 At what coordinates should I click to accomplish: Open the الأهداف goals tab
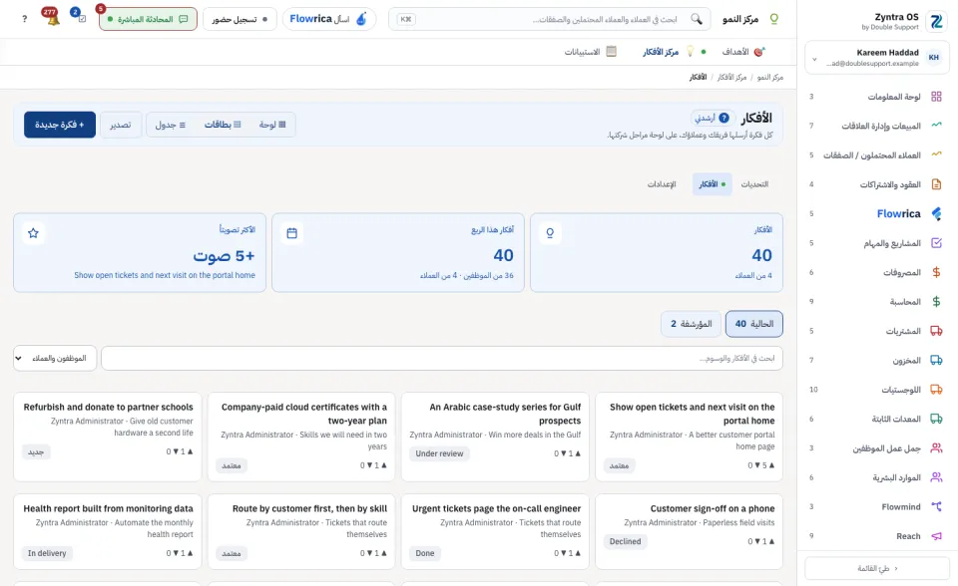742,52
